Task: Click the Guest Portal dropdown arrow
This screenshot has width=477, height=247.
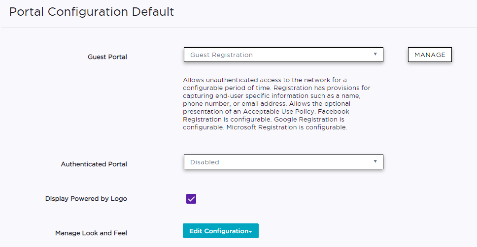Action: tap(375, 54)
